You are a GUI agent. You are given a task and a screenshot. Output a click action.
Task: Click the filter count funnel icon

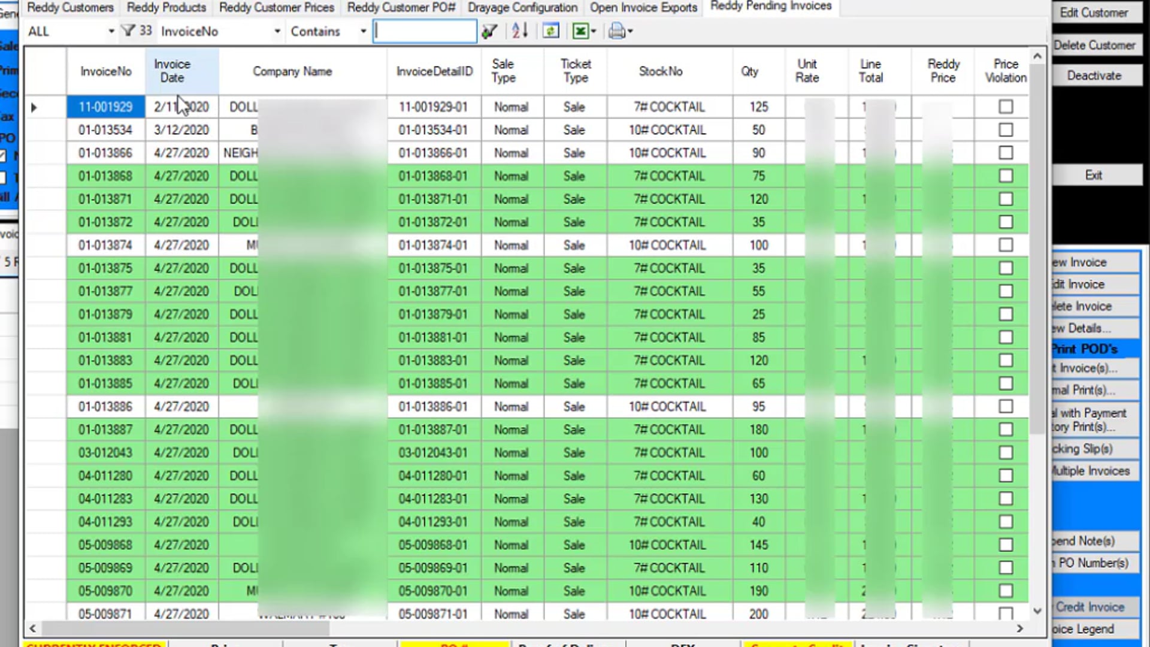[128, 31]
